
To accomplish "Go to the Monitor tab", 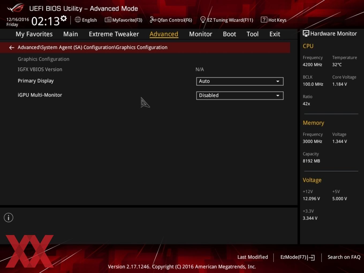I will coord(200,34).
